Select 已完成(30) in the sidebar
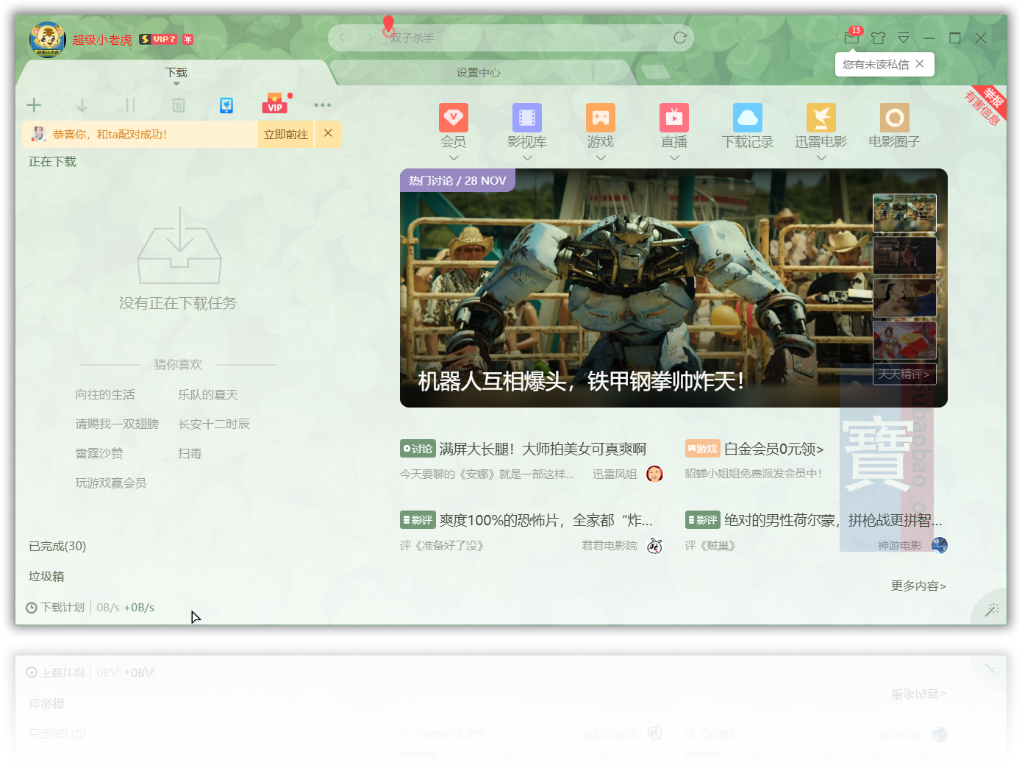Screen dimensions: 1022x768 click(57, 546)
